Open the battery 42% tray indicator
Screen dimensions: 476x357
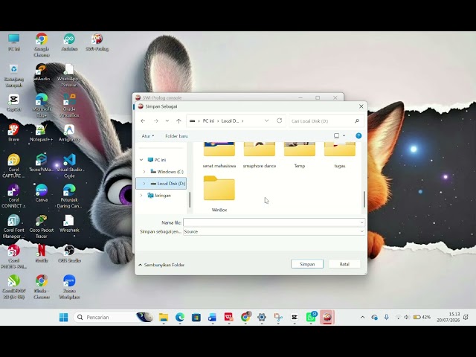pos(422,318)
